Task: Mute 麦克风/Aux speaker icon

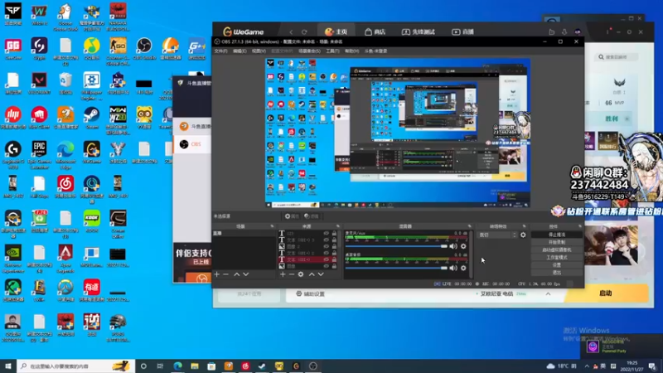Action: click(x=453, y=246)
